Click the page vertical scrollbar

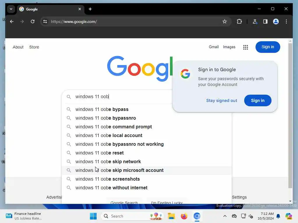290,116
